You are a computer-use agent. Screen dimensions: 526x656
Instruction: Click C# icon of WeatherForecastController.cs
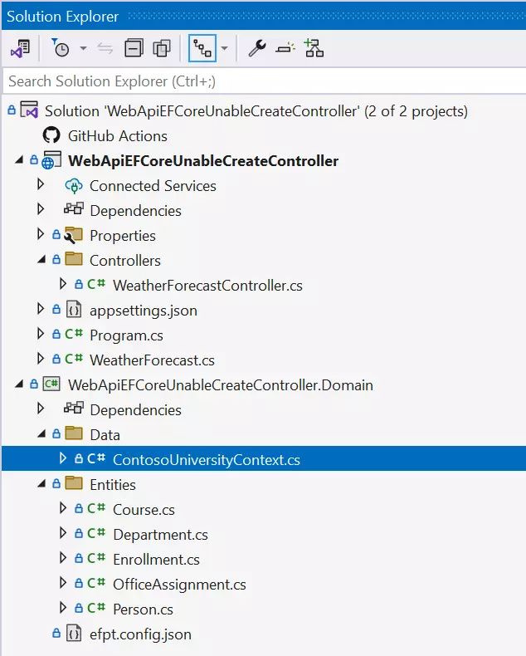(95, 285)
